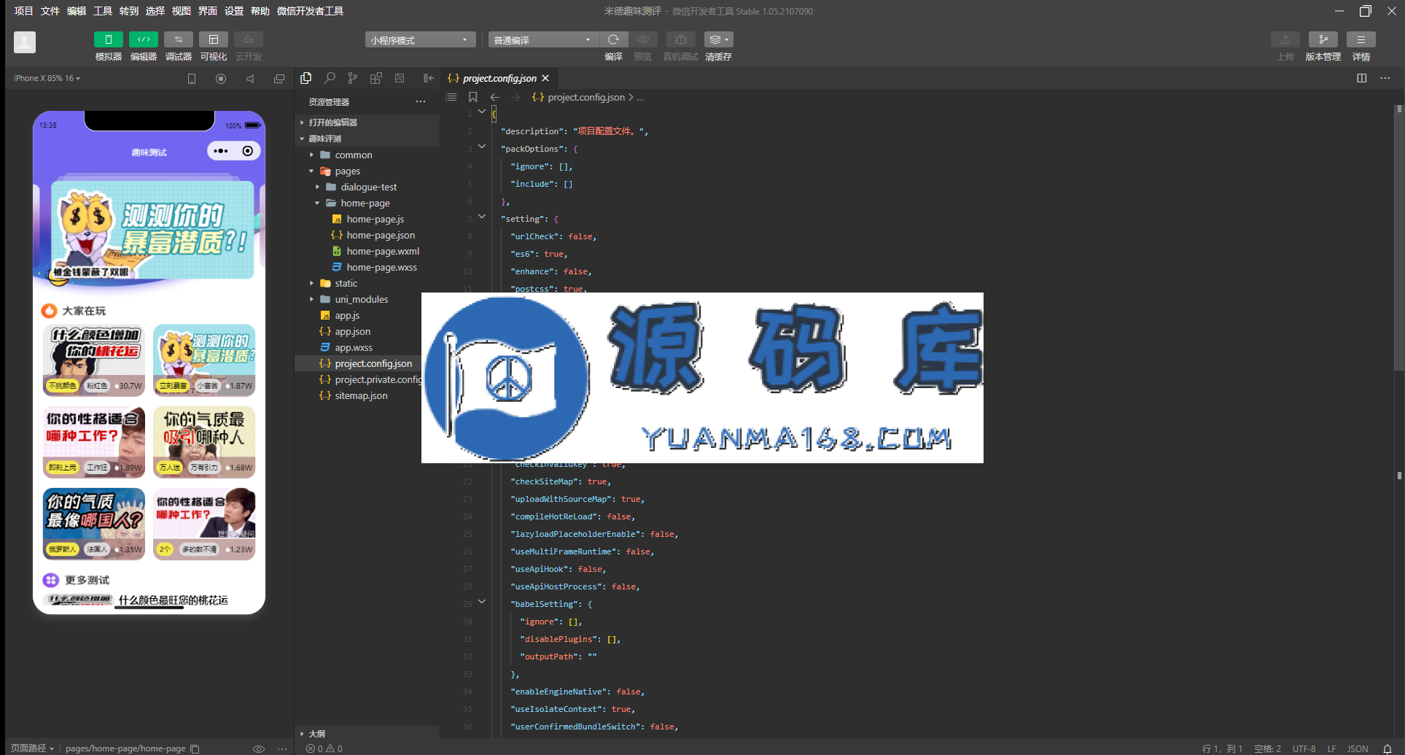
Task: Open the 你的性格适合哪种工作 quiz card with 1.89W
Action: pos(94,441)
